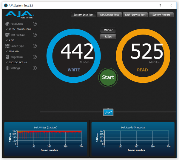Viewport: 179px width, 160px height.
Task: Click the orange READ gauge
Action: (x=143, y=56)
